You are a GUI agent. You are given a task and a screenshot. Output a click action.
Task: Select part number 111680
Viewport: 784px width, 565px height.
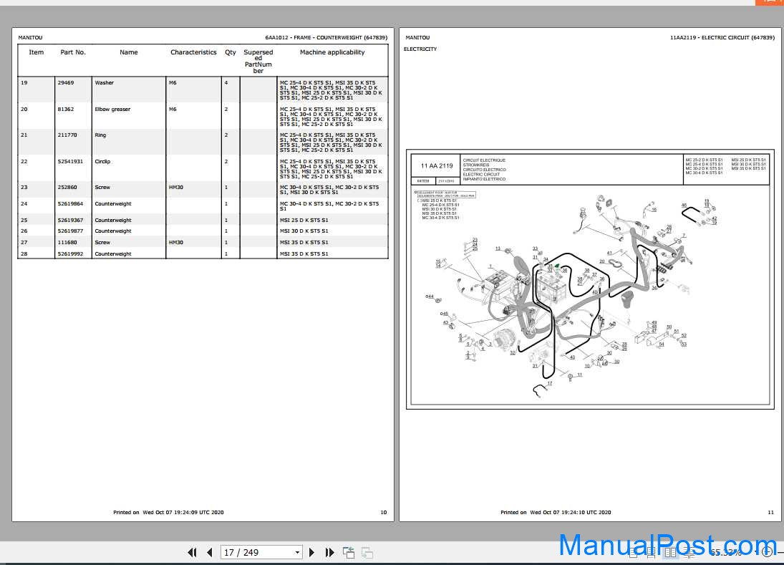pyautogui.click(x=67, y=243)
